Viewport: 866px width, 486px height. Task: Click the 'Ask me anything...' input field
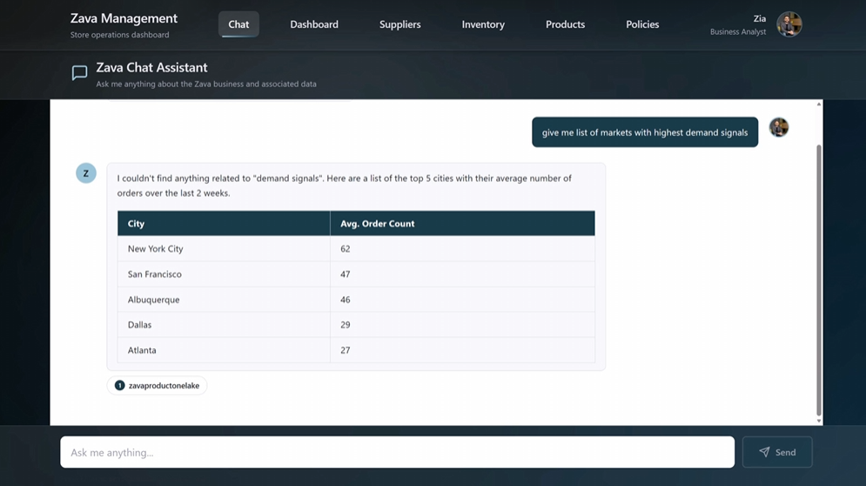click(397, 452)
